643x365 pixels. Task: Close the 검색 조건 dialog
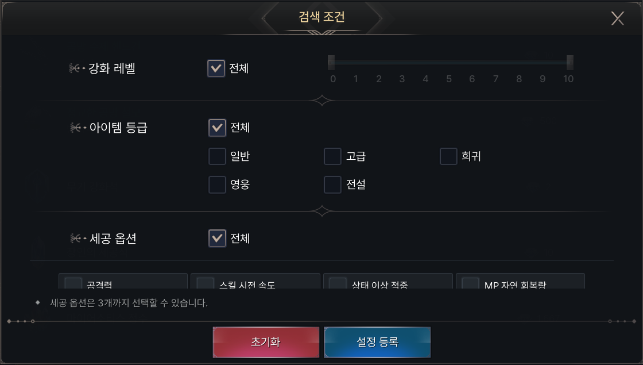[617, 18]
